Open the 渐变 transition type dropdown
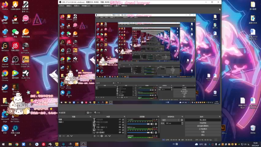 [x=171, y=120]
